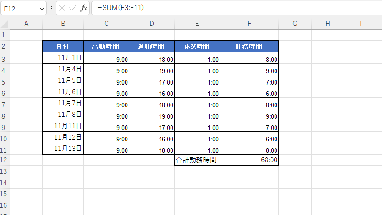Image resolution: width=382 pixels, height=215 pixels.
Task: Click the 合計勤務時間 label cell
Action: (197, 160)
